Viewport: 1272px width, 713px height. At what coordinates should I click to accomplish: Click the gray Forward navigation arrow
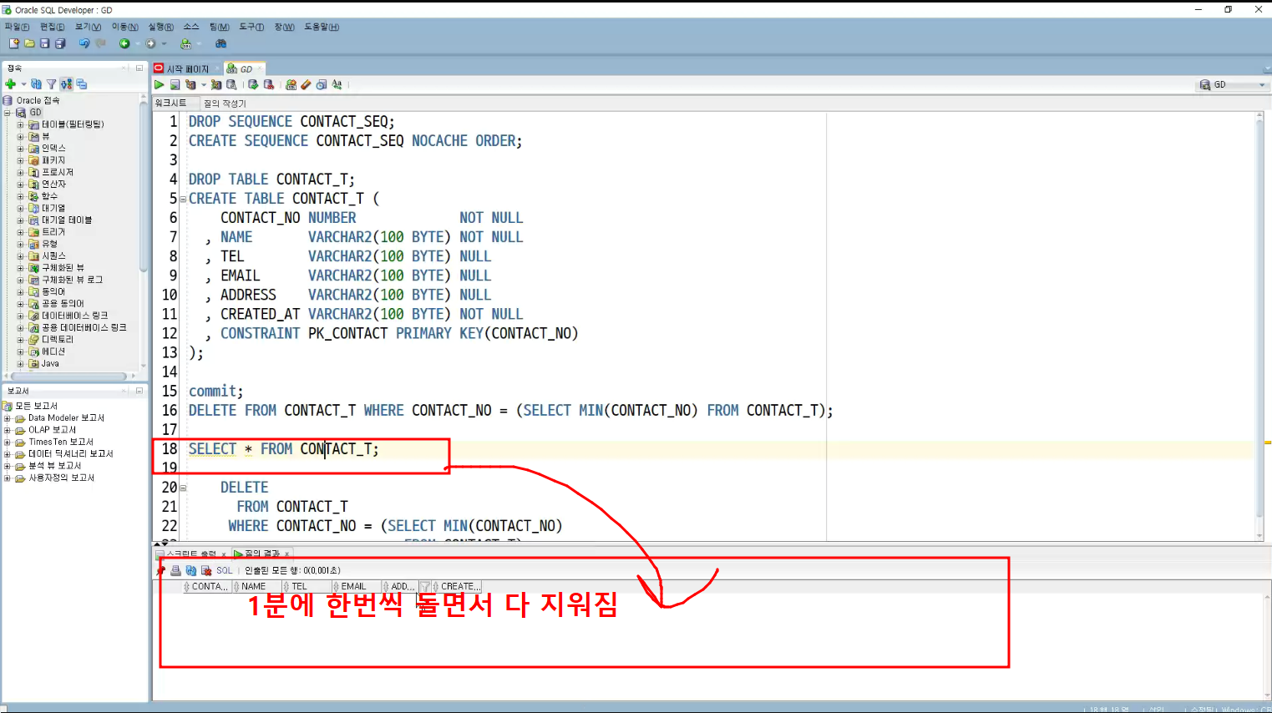tap(151, 43)
